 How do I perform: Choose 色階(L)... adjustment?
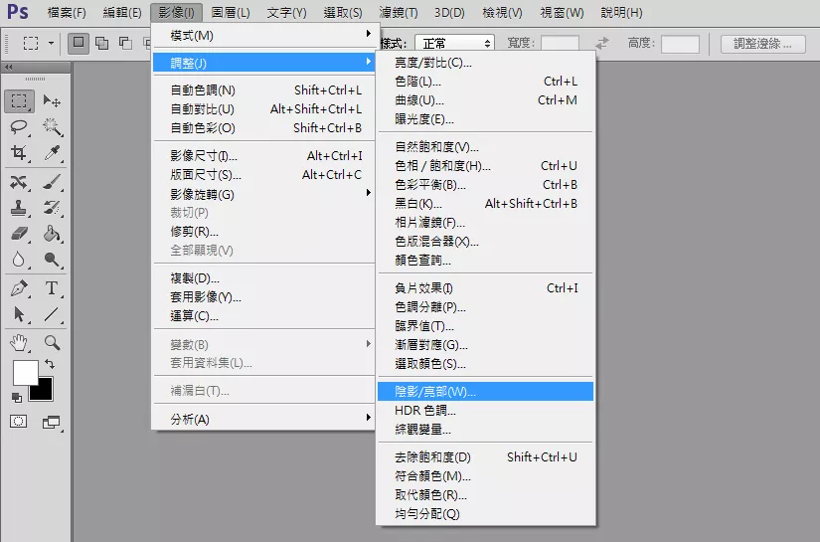[x=485, y=82]
